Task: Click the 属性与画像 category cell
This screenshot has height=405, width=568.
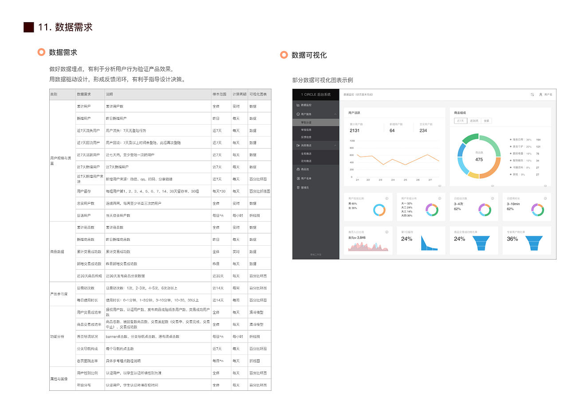Action: (x=62, y=379)
